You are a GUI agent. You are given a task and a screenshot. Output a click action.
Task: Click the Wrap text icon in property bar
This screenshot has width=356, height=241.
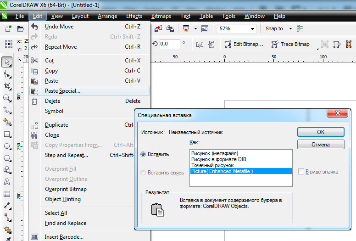(337, 44)
